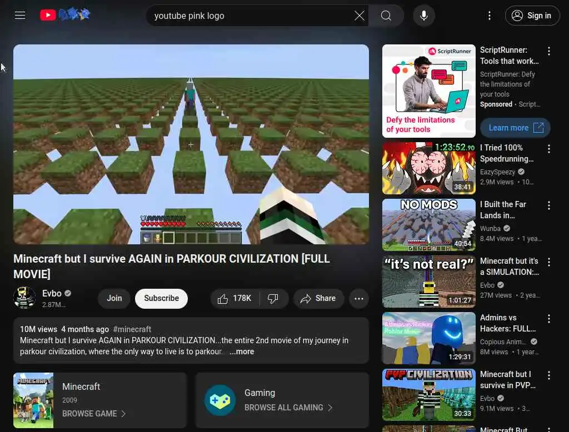Screen dimensions: 569x432
Task: Subscribe to Evbo
Action: click(162, 298)
